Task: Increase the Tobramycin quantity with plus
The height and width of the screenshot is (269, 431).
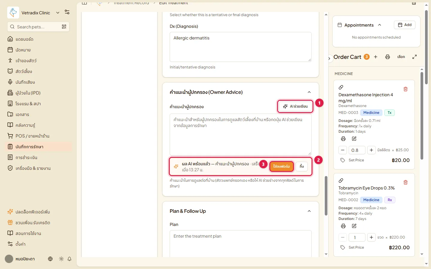Action: [x=371, y=237]
